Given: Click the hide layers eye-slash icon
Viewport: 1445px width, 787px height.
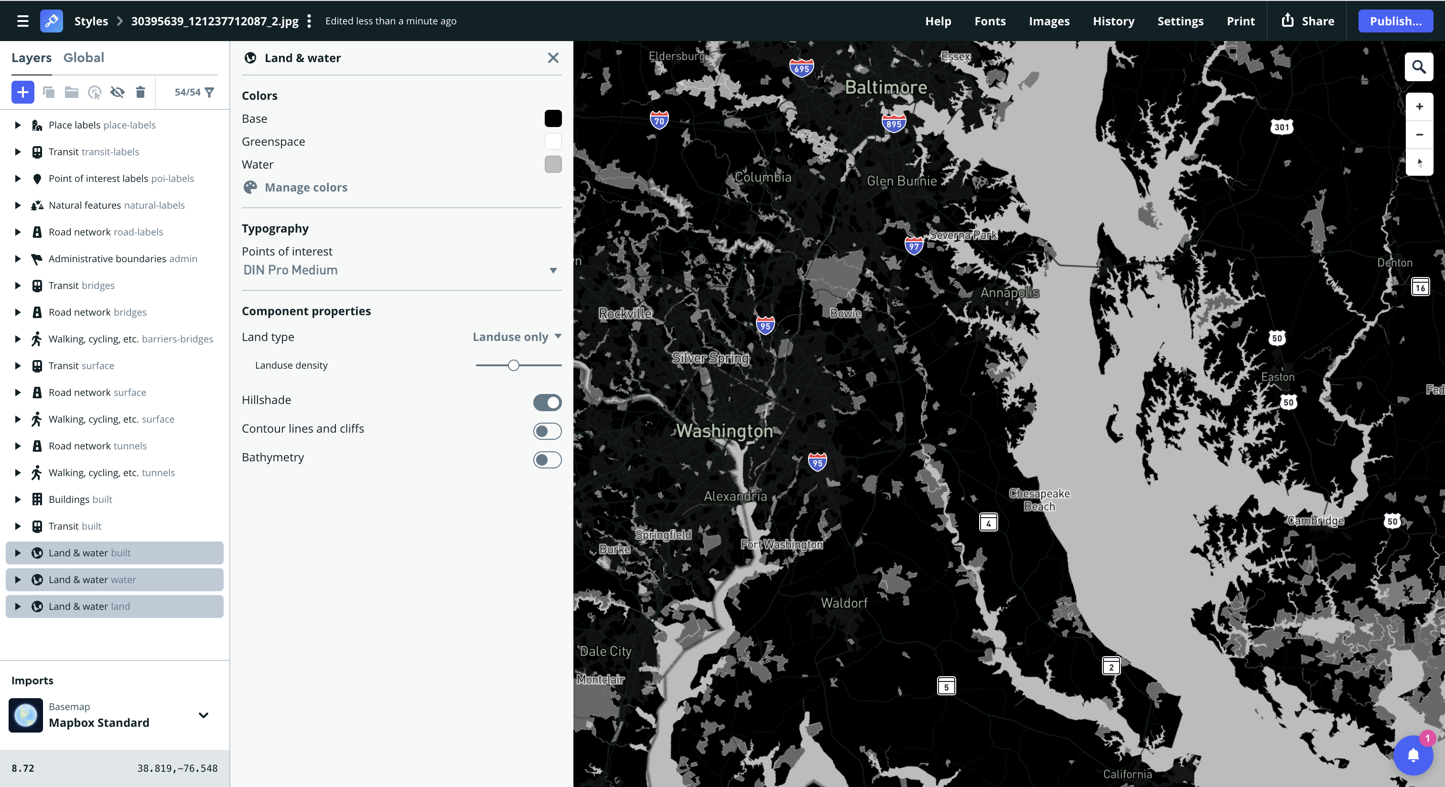Looking at the screenshot, I should (117, 92).
